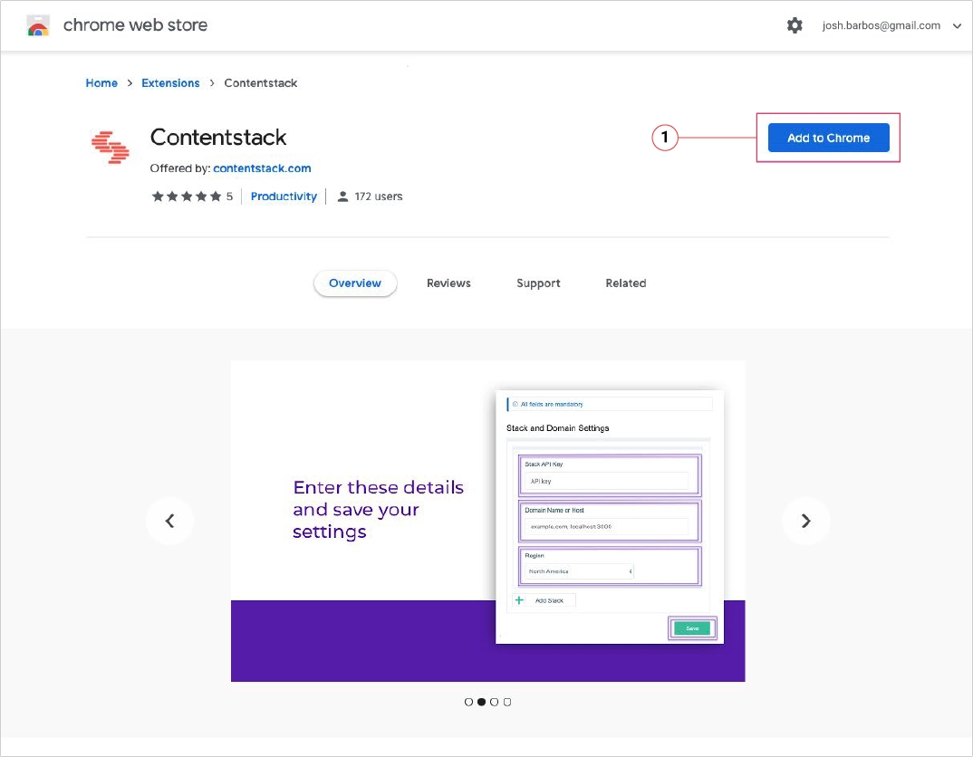The width and height of the screenshot is (973, 757).
Task: Click the Contentstack breadcrumb text
Action: [261, 83]
